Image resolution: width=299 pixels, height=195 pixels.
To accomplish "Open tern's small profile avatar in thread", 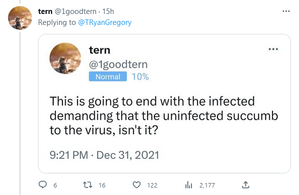I will 20,18.
